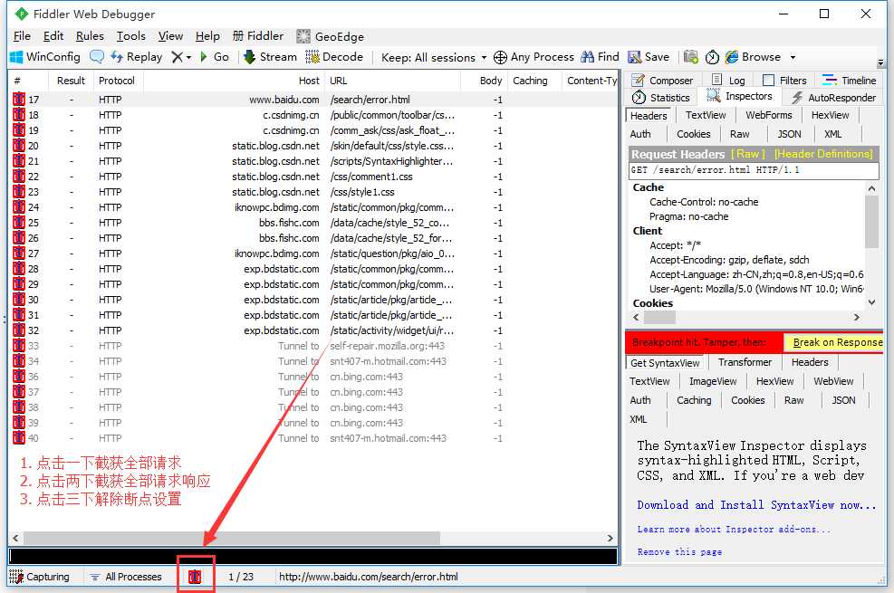
Task: Click the Any Process crosshair icon
Action: point(500,57)
